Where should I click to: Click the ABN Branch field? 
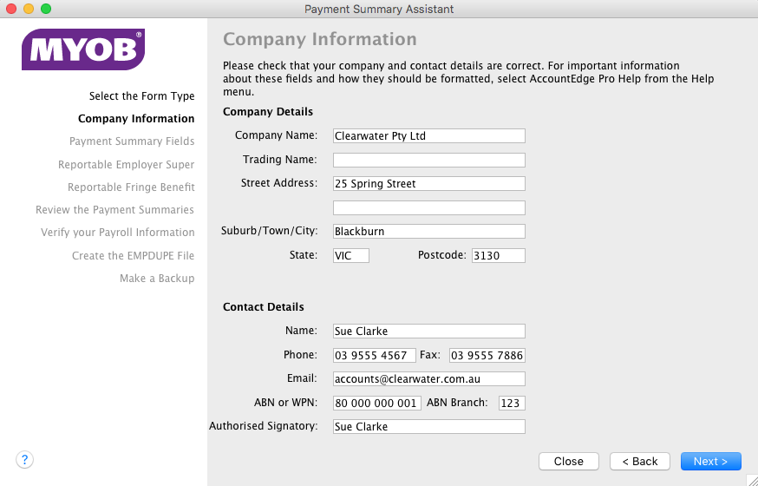tap(512, 403)
